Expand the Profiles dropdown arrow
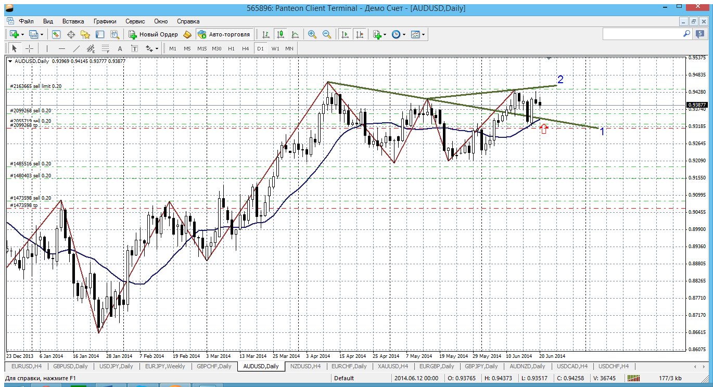The height and width of the screenshot is (387, 713). point(42,34)
